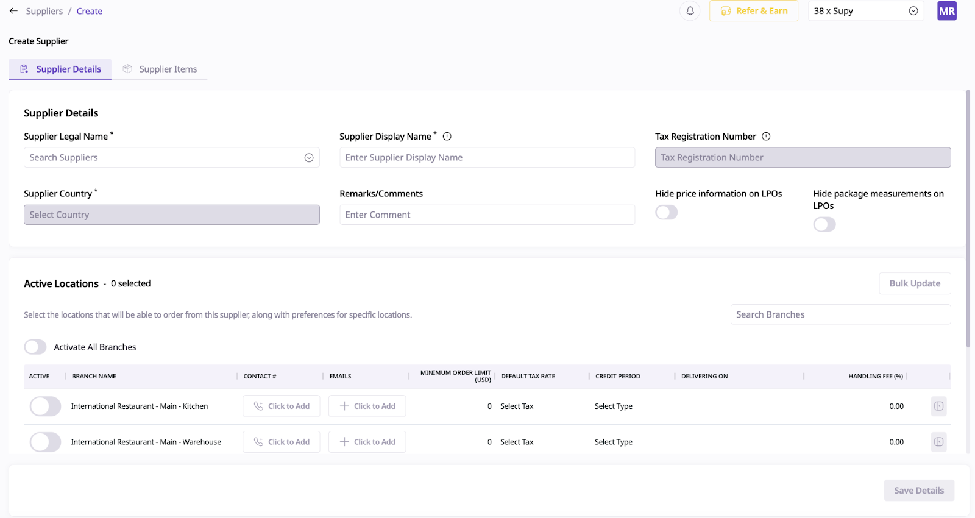The width and height of the screenshot is (975, 518).
Task: Turn on Activate All Branches
Action: click(35, 347)
